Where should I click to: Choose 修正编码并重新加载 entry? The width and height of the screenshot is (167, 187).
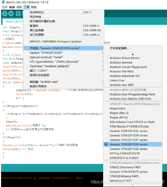[63, 21]
